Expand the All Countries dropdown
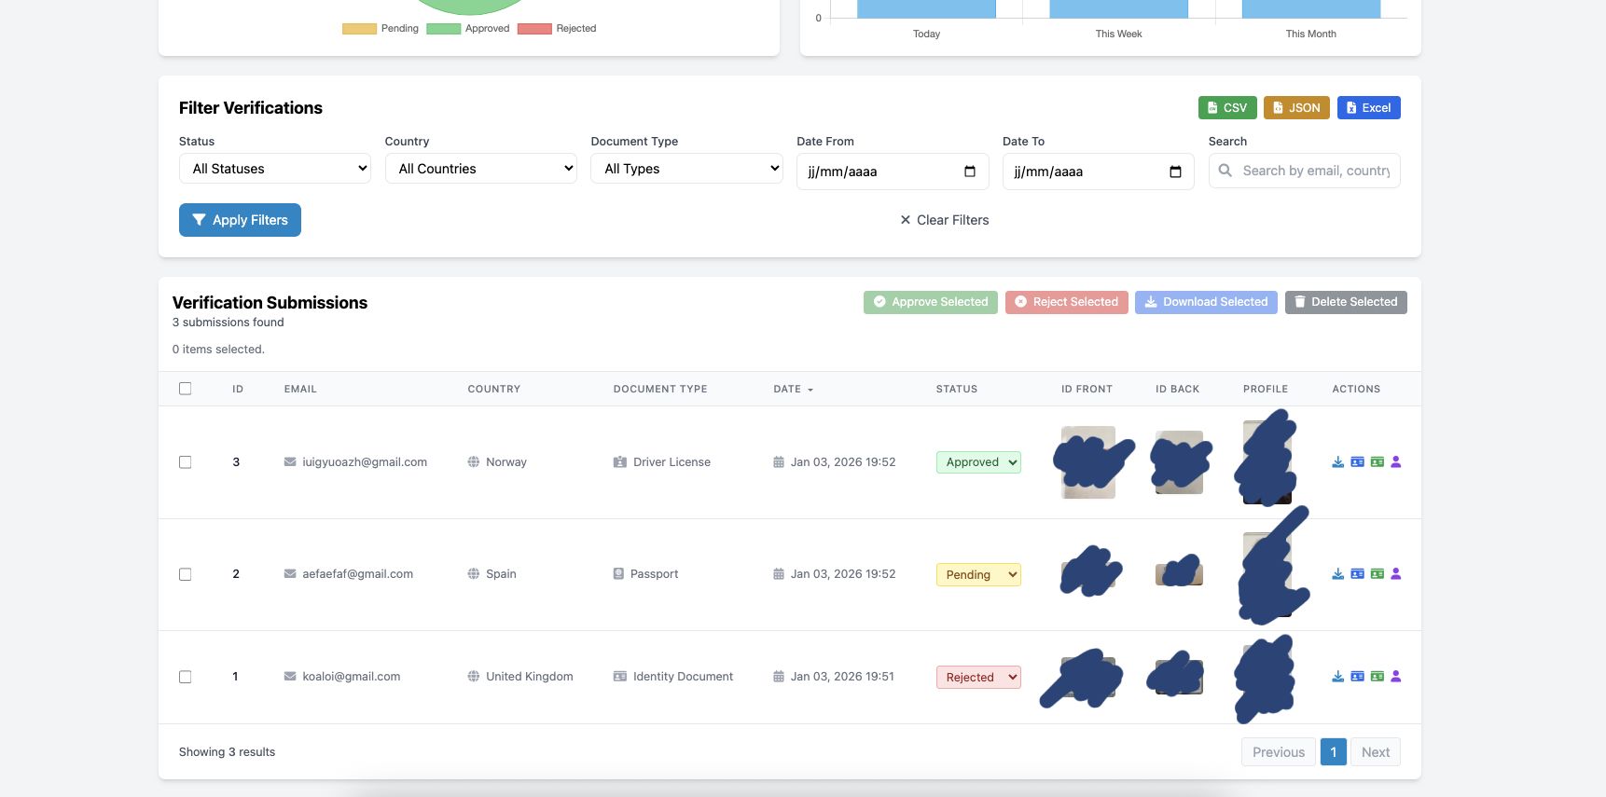The width and height of the screenshot is (1606, 797). coord(480,169)
